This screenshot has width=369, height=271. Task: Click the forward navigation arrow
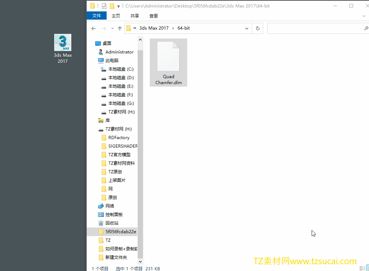[x=104, y=29]
